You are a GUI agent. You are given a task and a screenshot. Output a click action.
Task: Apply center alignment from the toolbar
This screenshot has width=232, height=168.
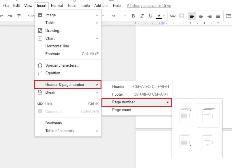(201, 16)
